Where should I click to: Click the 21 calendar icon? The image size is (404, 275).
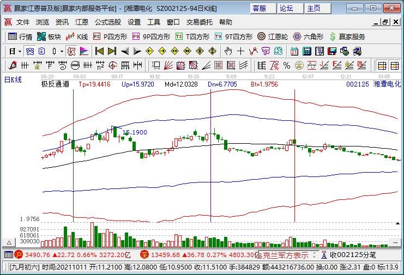(294, 51)
